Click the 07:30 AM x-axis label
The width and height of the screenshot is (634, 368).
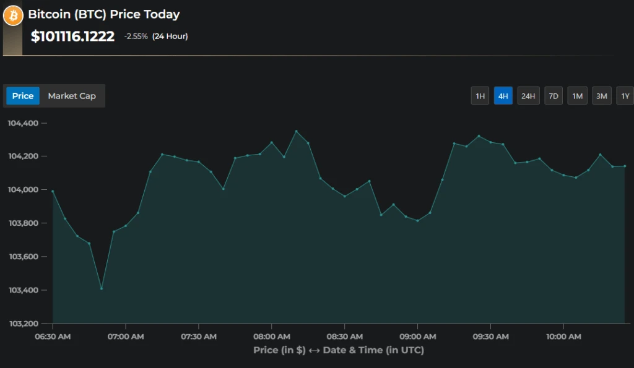tap(199, 336)
